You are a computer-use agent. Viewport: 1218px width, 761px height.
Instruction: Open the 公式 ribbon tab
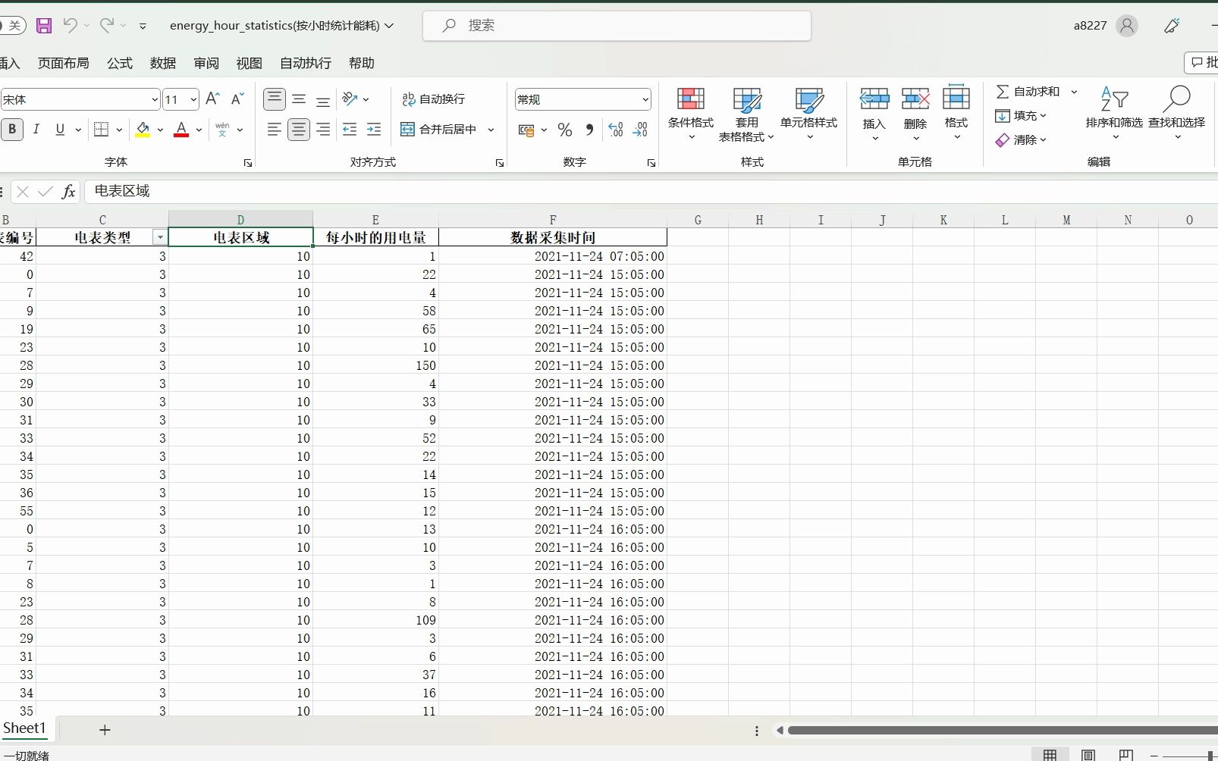pyautogui.click(x=120, y=63)
